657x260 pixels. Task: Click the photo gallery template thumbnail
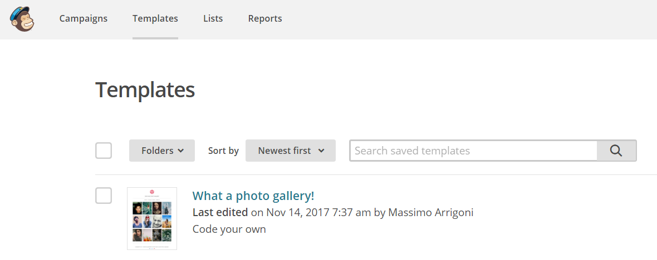point(152,219)
